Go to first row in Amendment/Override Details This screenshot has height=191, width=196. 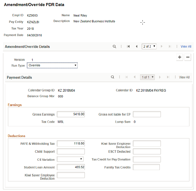pyautogui.click(x=128, y=47)
